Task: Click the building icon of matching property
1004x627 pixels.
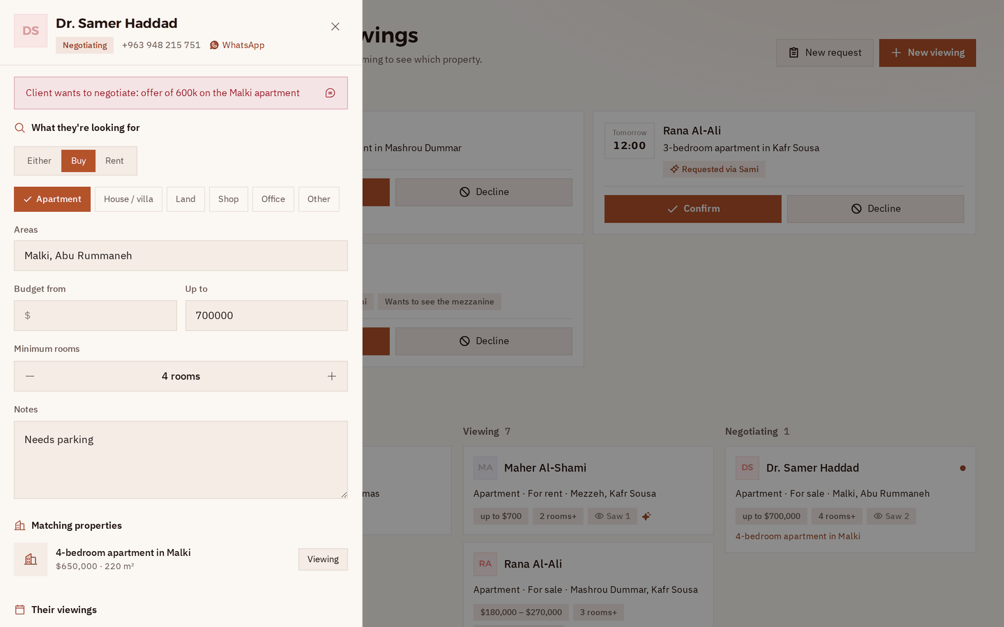Action: (x=31, y=559)
